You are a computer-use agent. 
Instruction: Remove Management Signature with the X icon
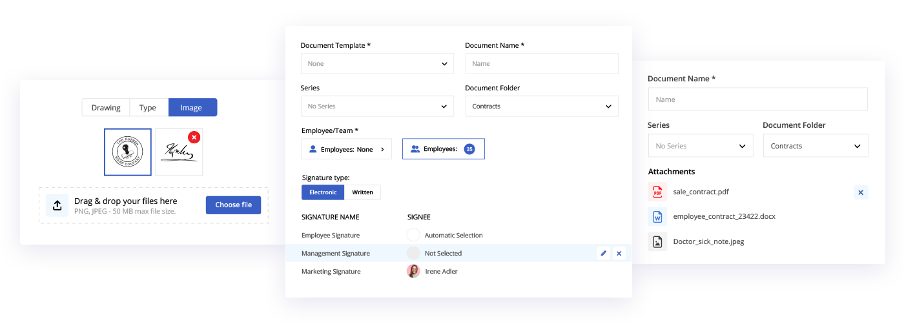click(619, 254)
